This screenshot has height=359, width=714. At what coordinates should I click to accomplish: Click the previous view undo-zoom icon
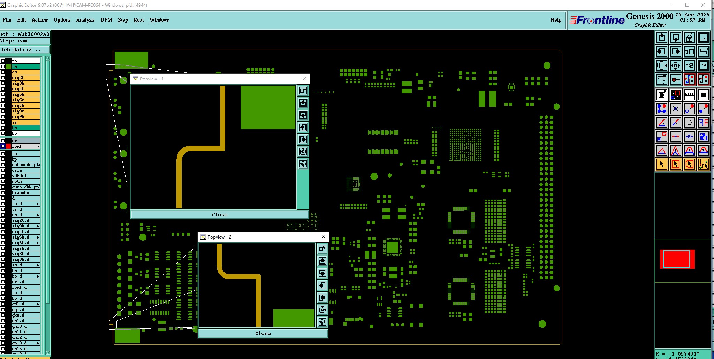690,52
